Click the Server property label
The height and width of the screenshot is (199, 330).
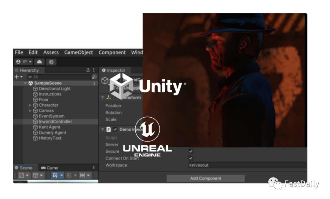(x=112, y=145)
